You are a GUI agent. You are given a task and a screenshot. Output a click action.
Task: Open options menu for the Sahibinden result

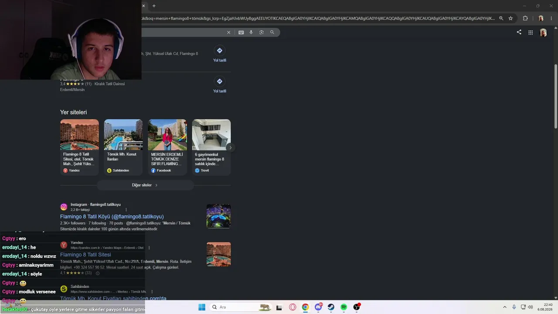click(x=152, y=292)
